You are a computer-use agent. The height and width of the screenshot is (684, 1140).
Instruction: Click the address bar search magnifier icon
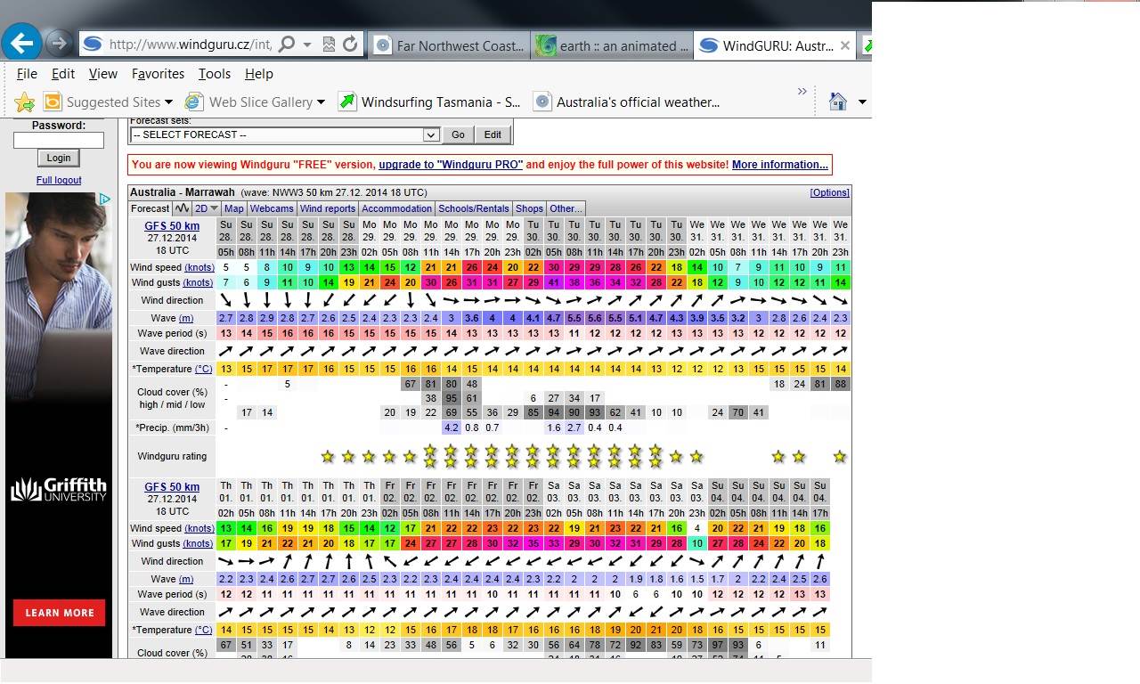(x=287, y=44)
